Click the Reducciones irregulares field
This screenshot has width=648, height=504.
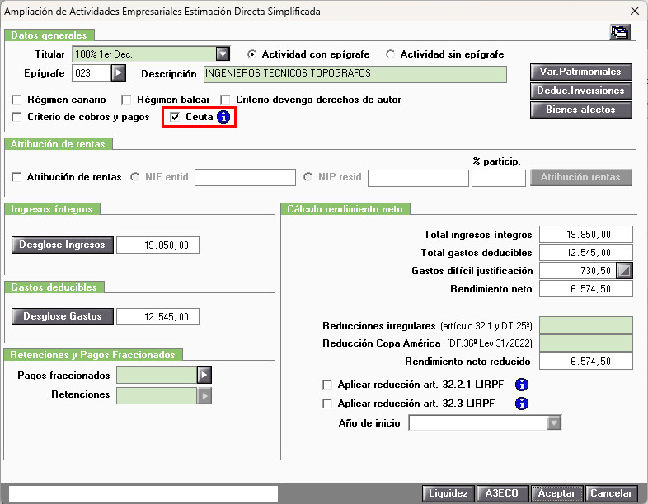(586, 325)
